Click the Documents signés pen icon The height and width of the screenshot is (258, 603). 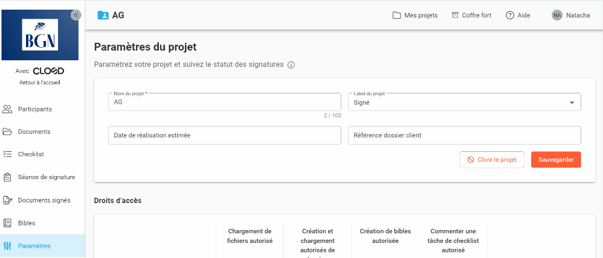tap(8, 200)
